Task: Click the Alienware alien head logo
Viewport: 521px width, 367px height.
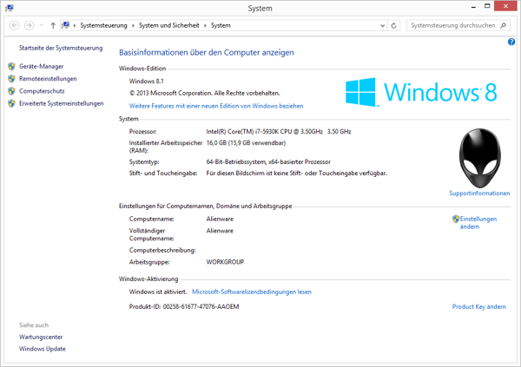Action: tap(480, 158)
